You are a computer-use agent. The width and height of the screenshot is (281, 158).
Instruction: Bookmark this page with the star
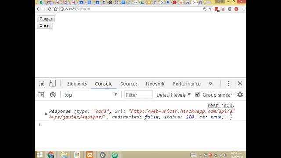coord(210,9)
